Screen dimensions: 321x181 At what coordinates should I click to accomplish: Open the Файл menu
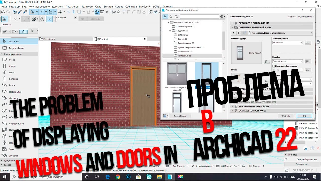pyautogui.click(x=4, y=6)
